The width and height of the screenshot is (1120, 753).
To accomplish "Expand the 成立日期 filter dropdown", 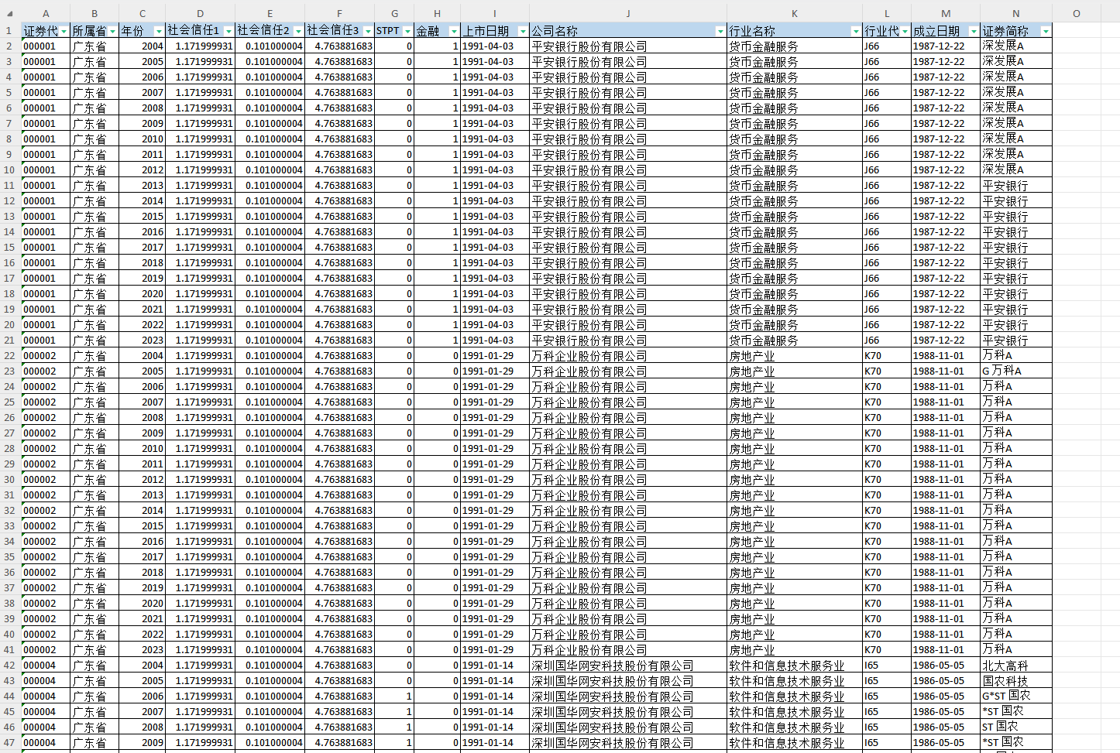I will (974, 31).
